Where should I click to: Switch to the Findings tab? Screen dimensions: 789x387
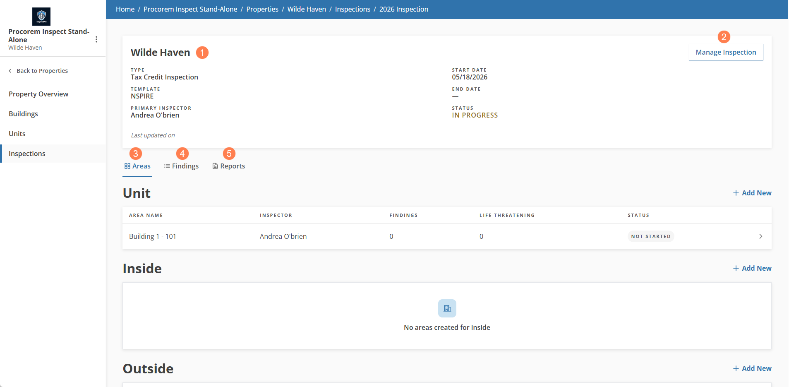coord(181,166)
